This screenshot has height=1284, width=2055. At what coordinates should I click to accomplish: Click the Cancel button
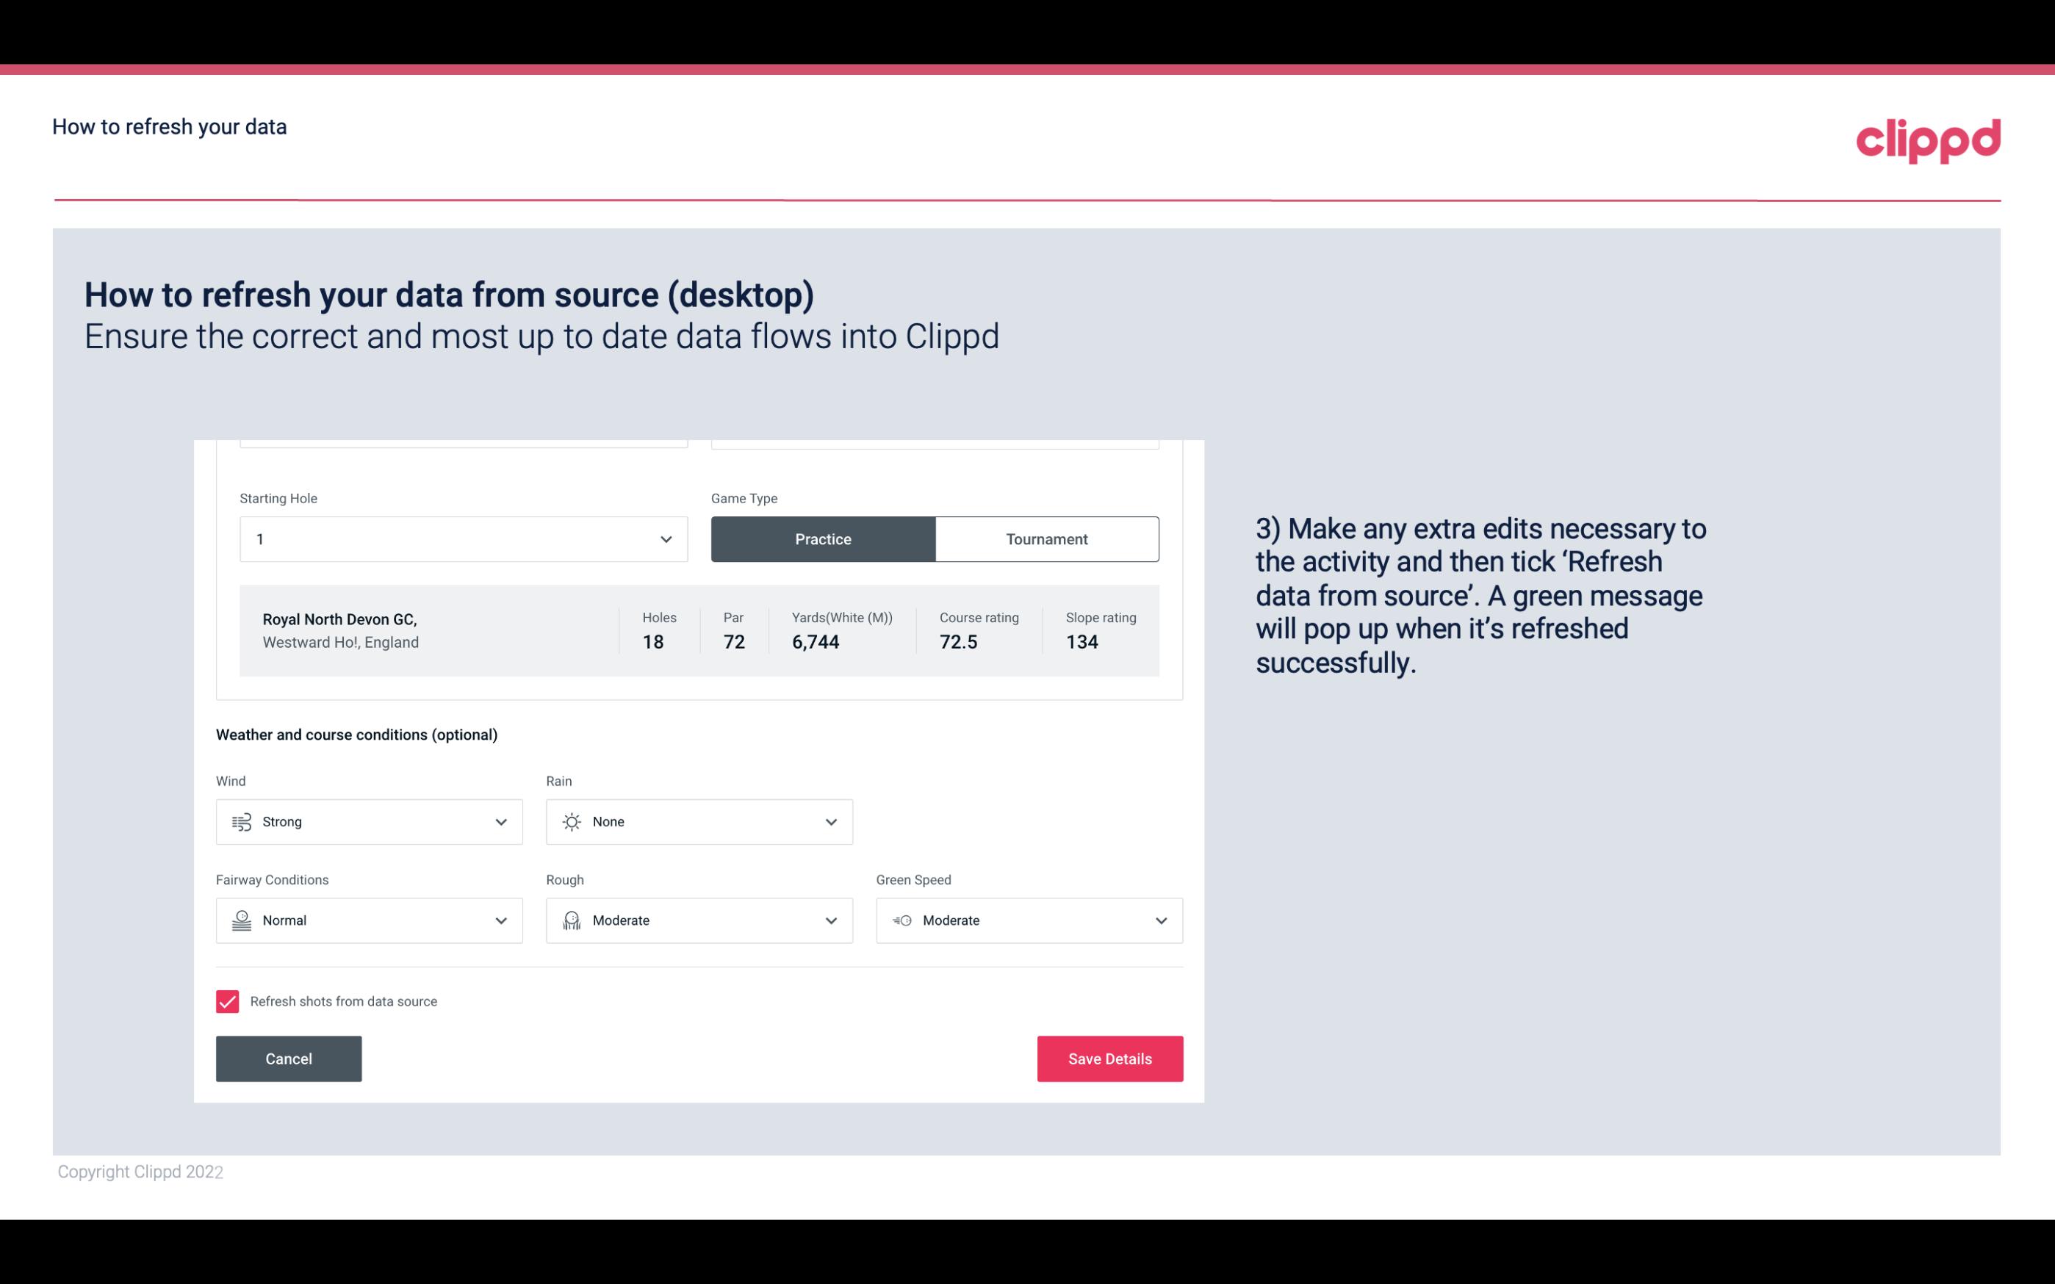click(x=287, y=1058)
